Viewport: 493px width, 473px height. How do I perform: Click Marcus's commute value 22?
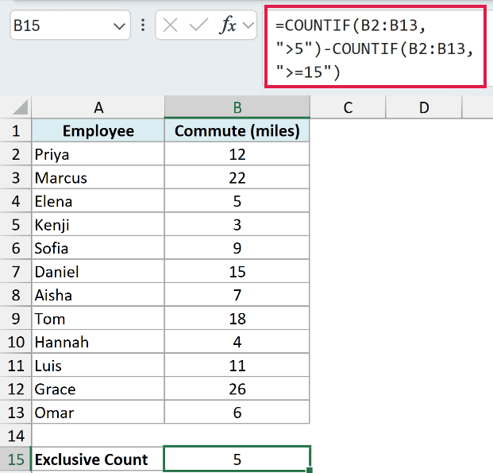click(237, 177)
